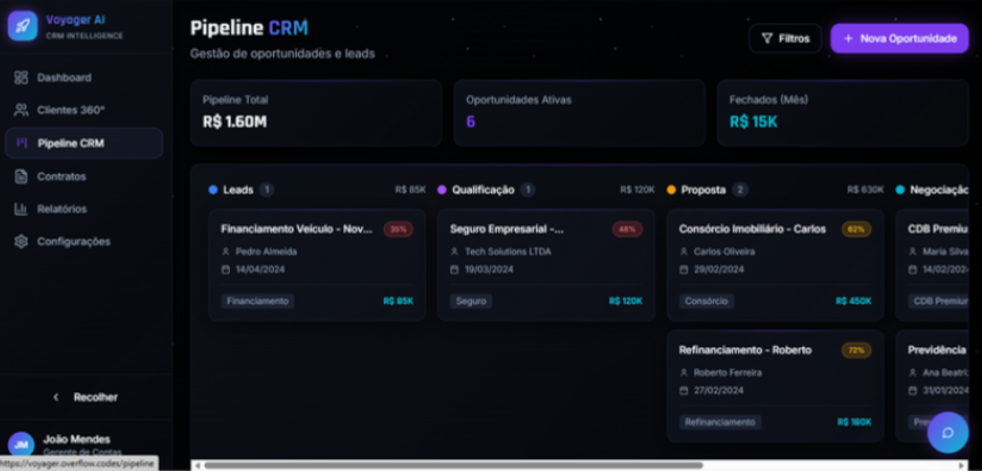
Task: Click the Clientes 360° people icon
Action: [21, 110]
